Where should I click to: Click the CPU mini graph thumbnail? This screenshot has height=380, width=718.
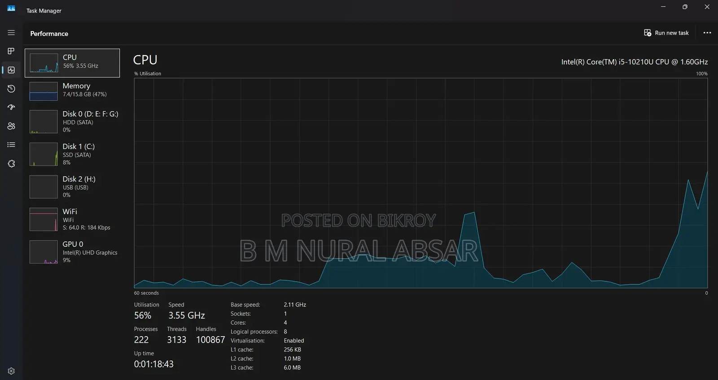(x=44, y=63)
